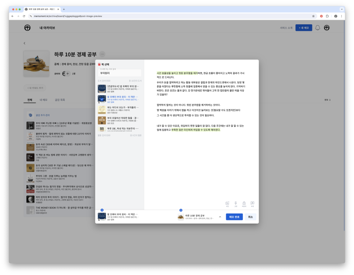The image size is (354, 275).
Task: Toggle the 비공개 lock icon
Action: pos(244,204)
